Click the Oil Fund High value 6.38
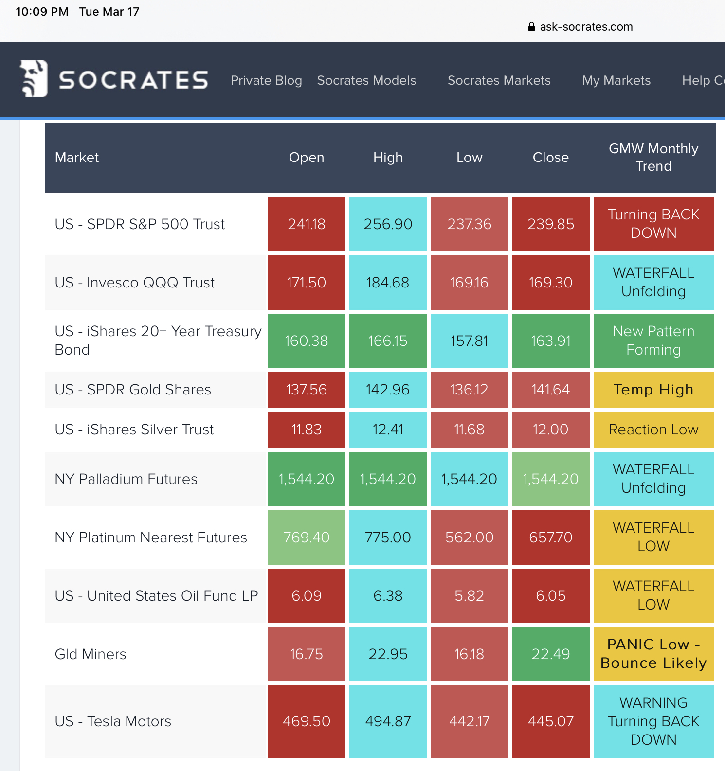This screenshot has height=771, width=725. point(388,596)
